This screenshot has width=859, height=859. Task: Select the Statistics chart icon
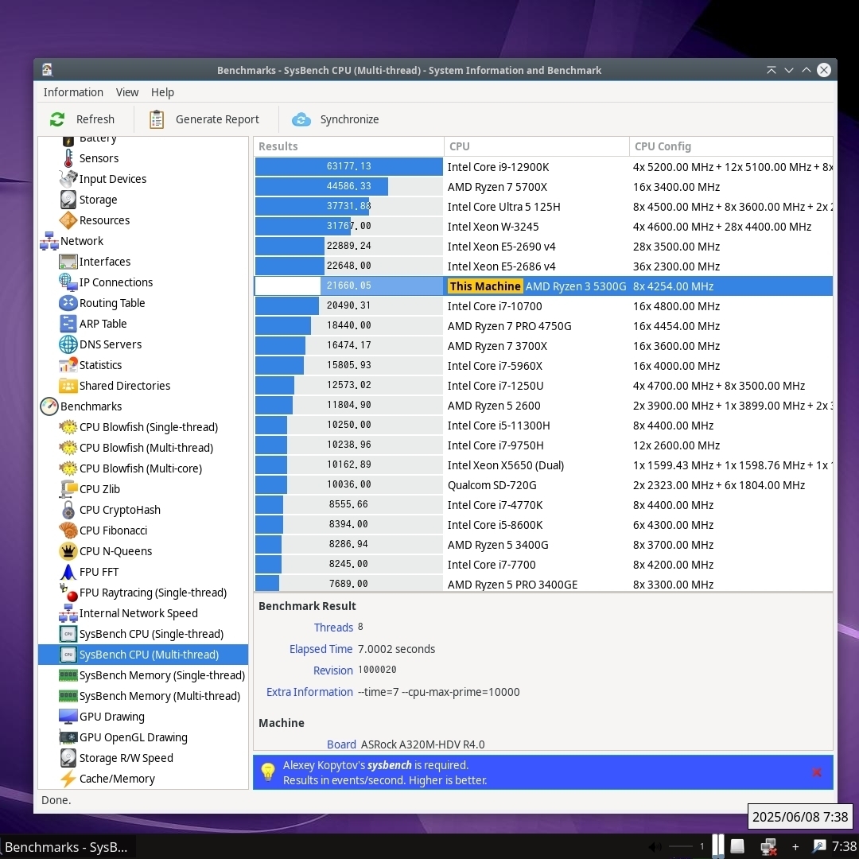(68, 365)
